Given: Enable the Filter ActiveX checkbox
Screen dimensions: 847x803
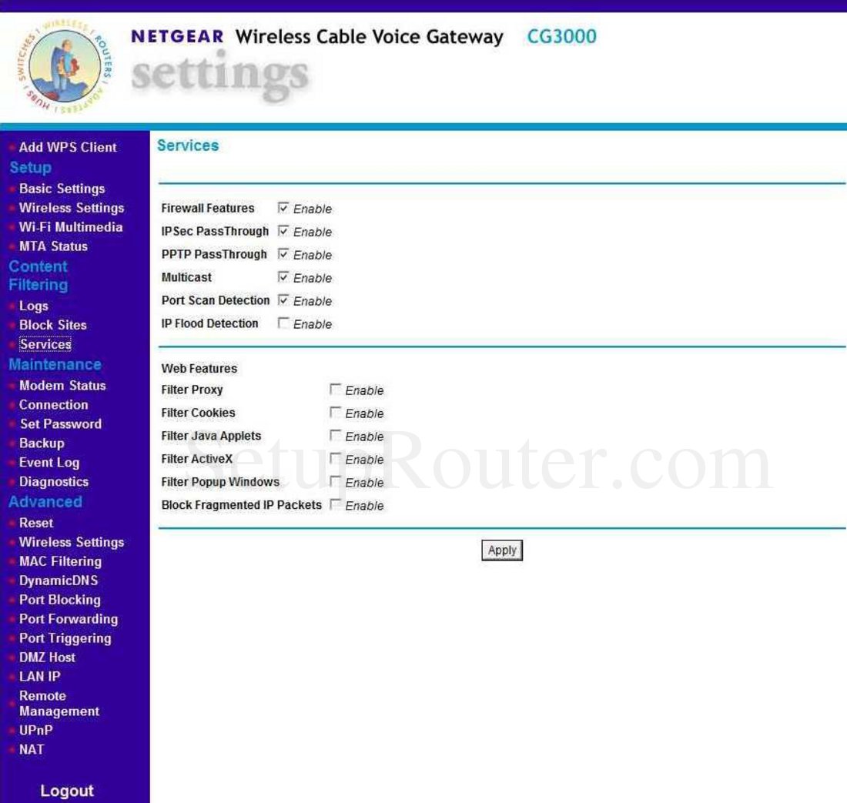Looking at the screenshot, I should [335, 458].
